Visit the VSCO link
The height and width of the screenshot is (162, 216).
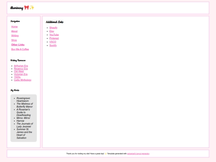click(53, 42)
